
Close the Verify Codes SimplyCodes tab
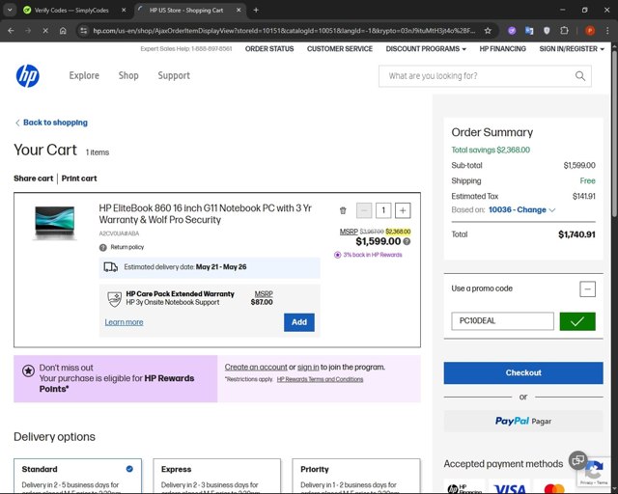[124, 11]
